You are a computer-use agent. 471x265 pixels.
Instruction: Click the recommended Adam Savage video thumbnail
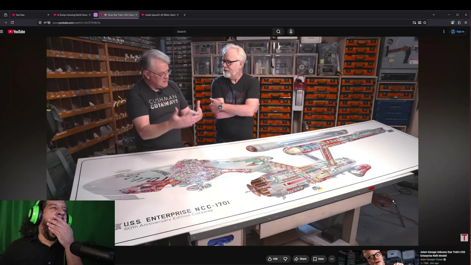point(378,257)
